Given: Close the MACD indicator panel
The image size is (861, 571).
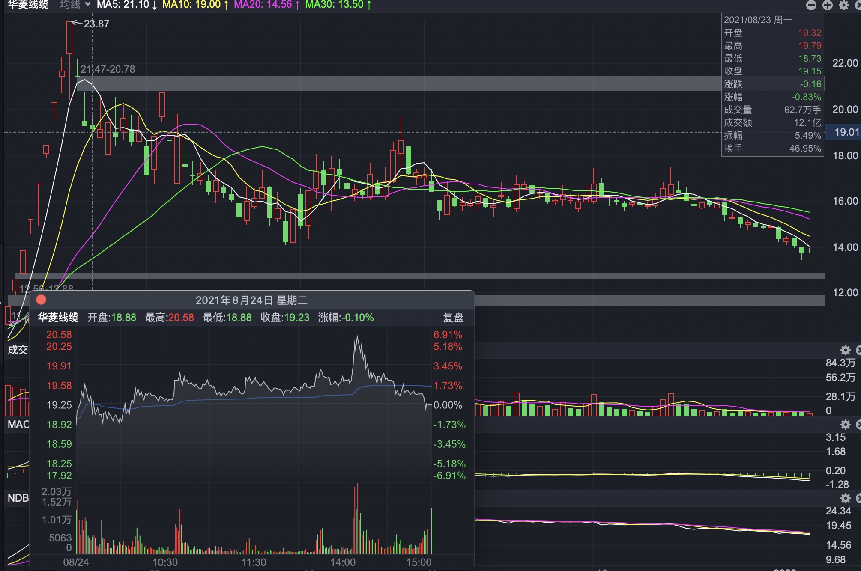Looking at the screenshot, I should pyautogui.click(x=858, y=424).
